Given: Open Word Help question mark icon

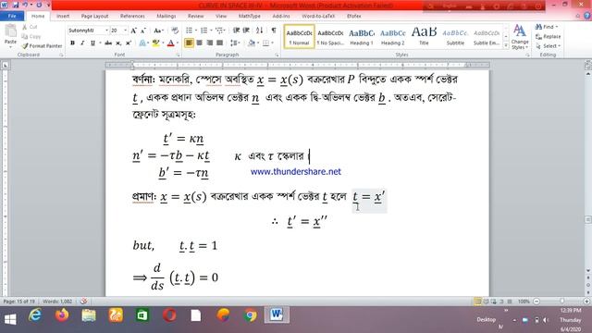Looking at the screenshot, I should tap(587, 16).
